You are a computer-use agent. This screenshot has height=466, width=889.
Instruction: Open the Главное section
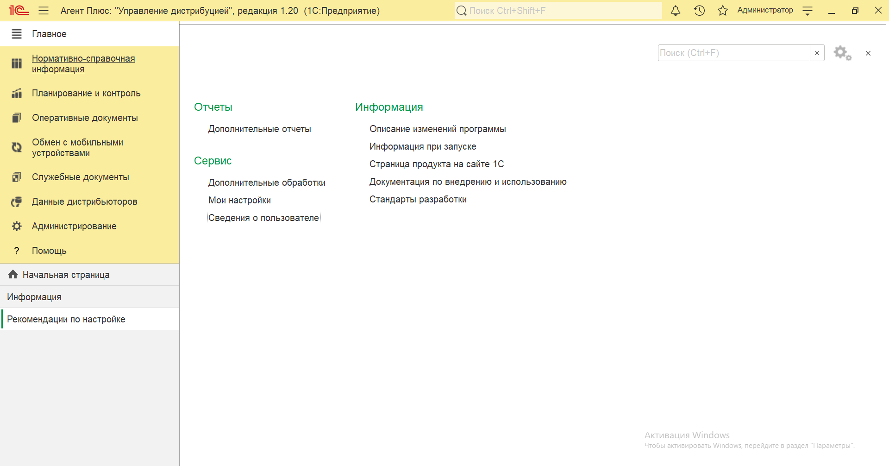coord(49,34)
